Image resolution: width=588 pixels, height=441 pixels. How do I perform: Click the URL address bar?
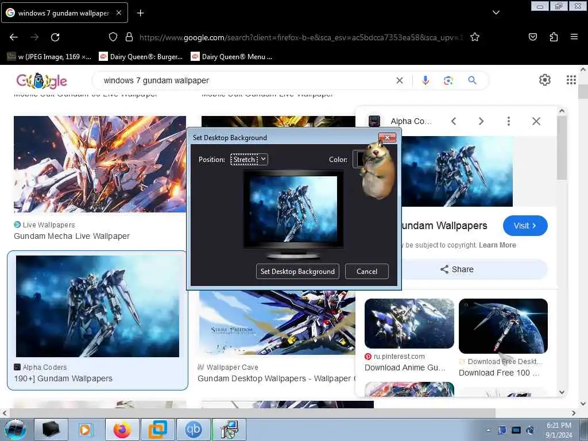pos(301,37)
